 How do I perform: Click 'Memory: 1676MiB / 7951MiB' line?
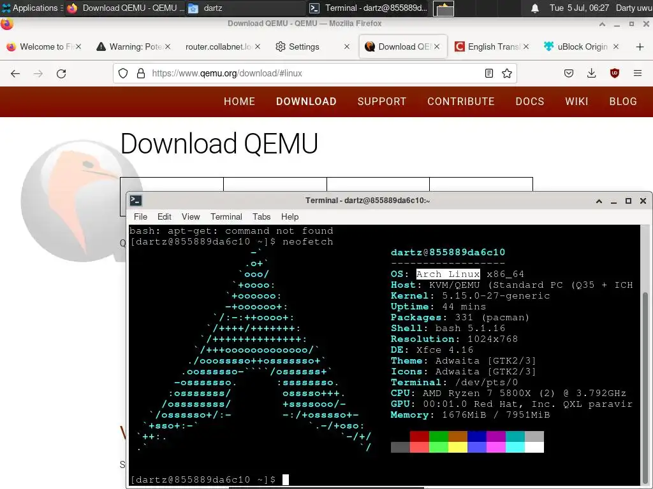click(470, 415)
